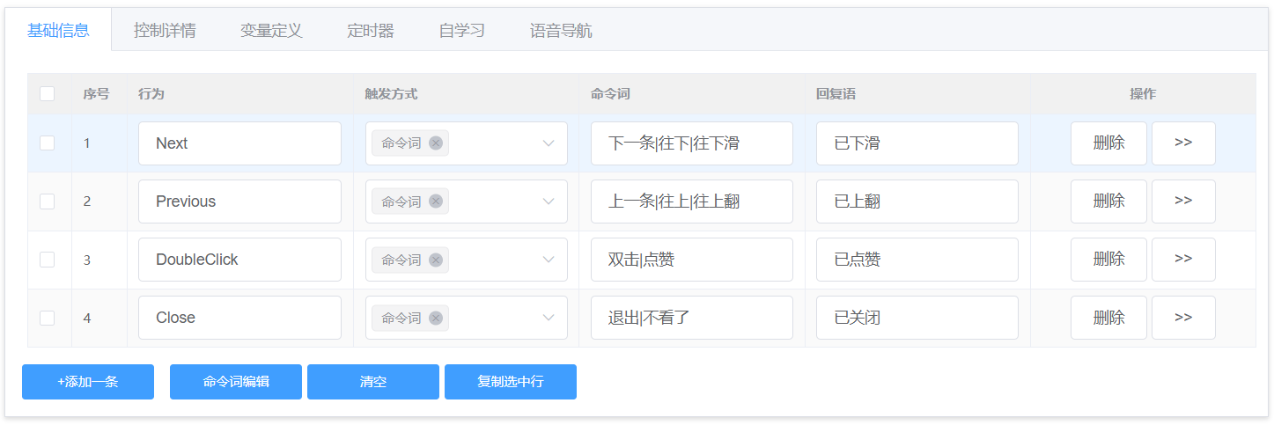The image size is (1274, 425).
Task: Toggle the select-all checkbox in header
Action: tap(48, 94)
